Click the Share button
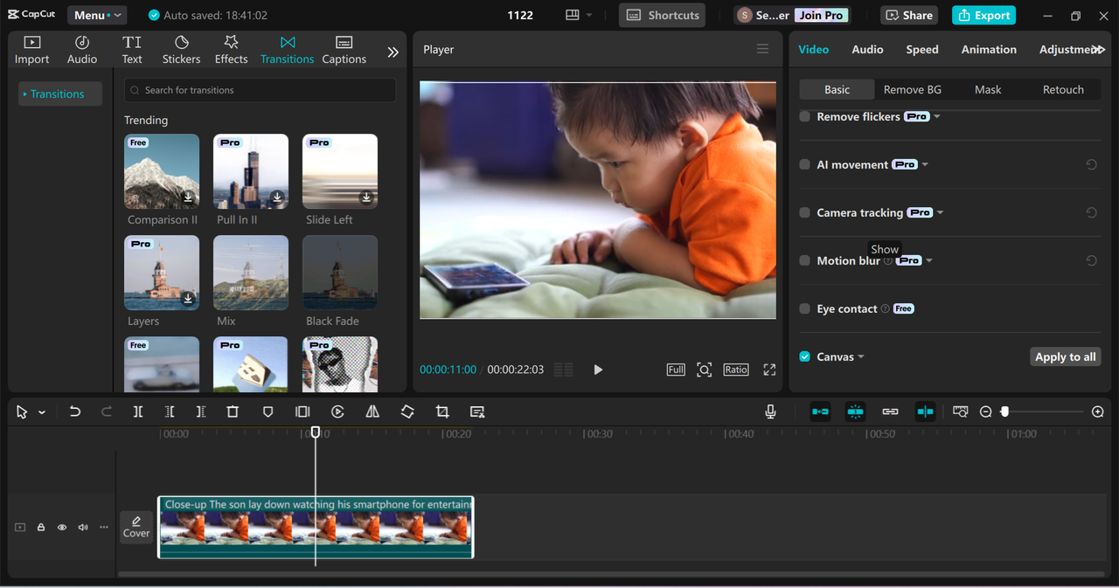Image resolution: width=1119 pixels, height=588 pixels. coord(909,15)
